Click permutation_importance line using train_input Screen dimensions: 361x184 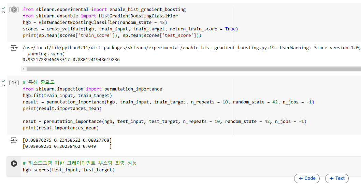(x=169, y=102)
